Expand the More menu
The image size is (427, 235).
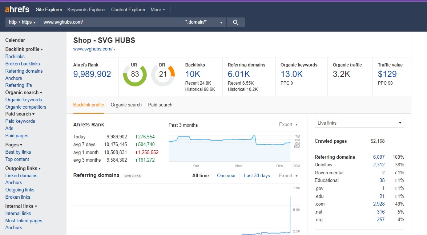pyautogui.click(x=158, y=9)
